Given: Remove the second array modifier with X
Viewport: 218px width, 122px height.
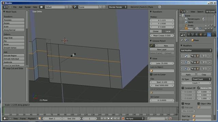Looking at the screenshot, I should point(210,62).
